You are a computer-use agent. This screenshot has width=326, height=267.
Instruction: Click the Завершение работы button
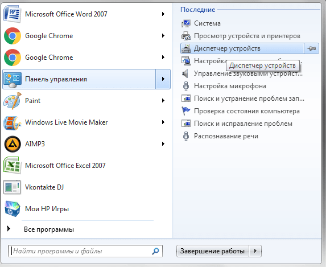tap(212, 251)
